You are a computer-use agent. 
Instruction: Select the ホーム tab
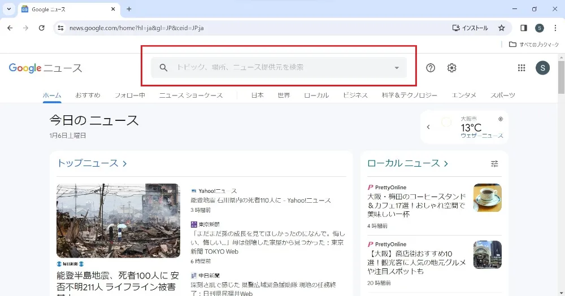(52, 95)
